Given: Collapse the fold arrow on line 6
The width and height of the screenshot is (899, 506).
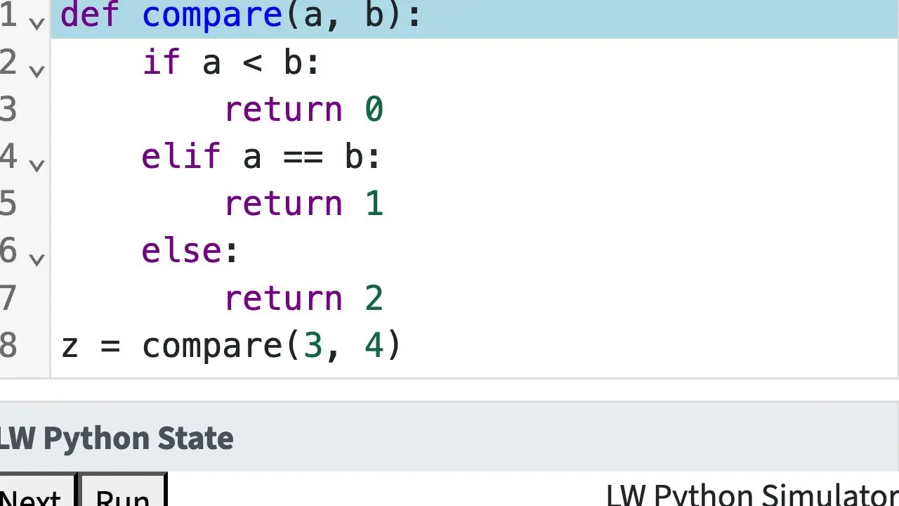Looking at the screenshot, I should pyautogui.click(x=37, y=259).
